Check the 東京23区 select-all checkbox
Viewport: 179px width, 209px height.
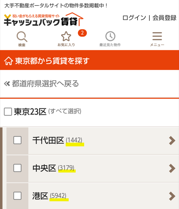pyautogui.click(x=8, y=112)
